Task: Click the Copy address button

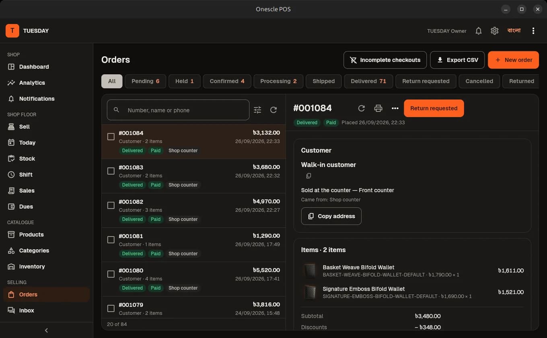Action: (x=331, y=216)
